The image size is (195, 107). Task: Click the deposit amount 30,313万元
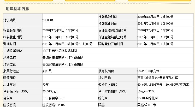coord(50,91)
